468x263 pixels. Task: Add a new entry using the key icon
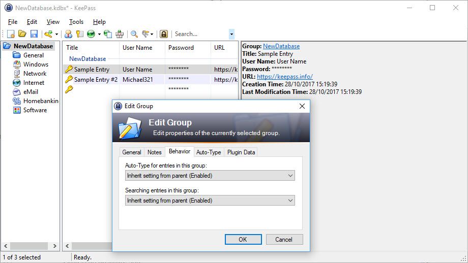click(x=48, y=34)
